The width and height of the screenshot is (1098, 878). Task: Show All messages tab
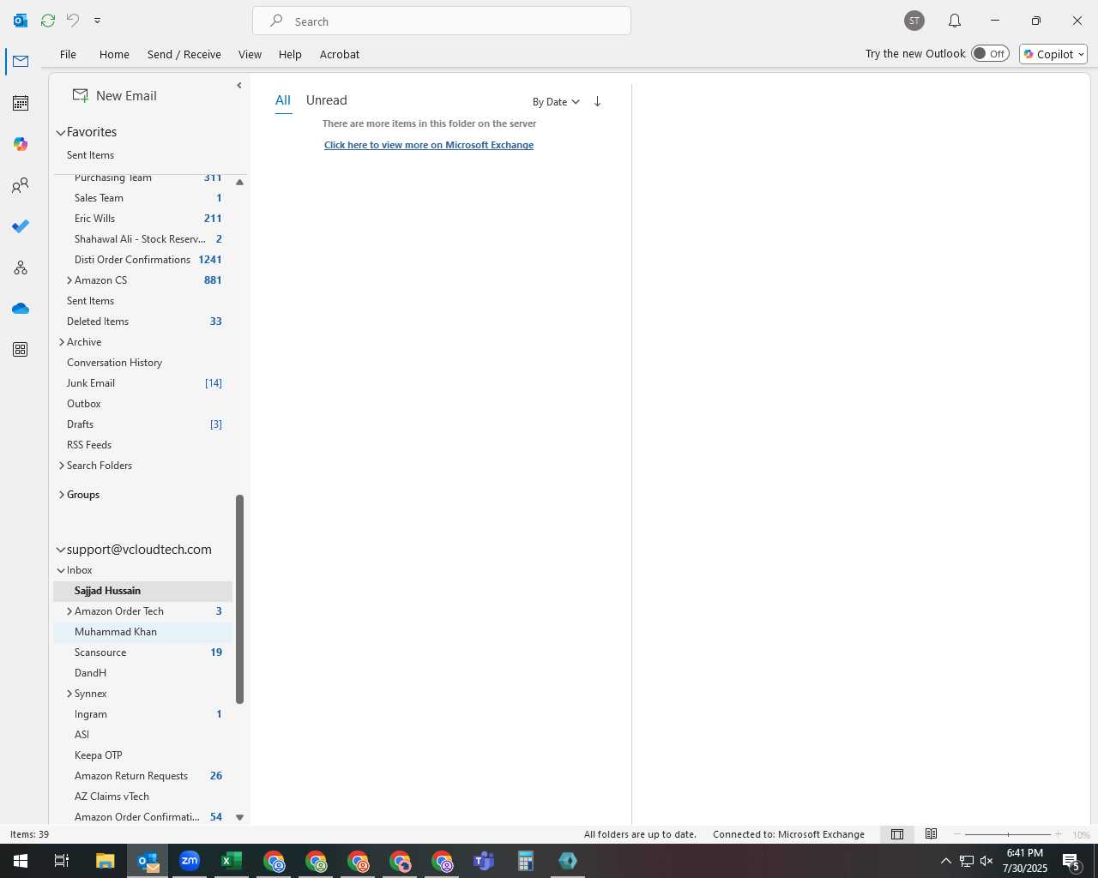point(283,100)
